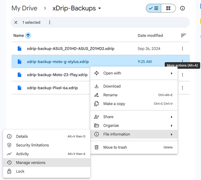Image resolution: width=201 pixels, height=180 pixels.
Task: Select xdrip-backup-Moto-Z3-Play.xdrip file name
Action: pyautogui.click(x=57, y=75)
